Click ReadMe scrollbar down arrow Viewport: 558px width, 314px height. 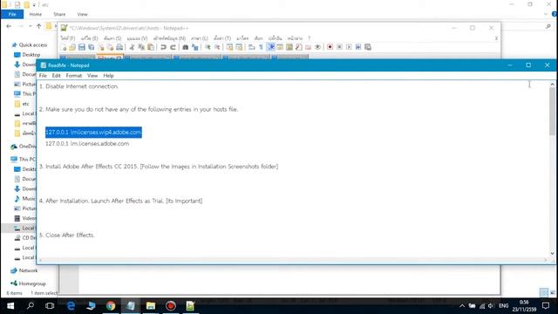coord(552,254)
